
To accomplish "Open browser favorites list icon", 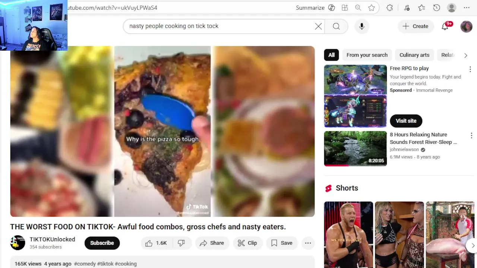I will [421, 8].
